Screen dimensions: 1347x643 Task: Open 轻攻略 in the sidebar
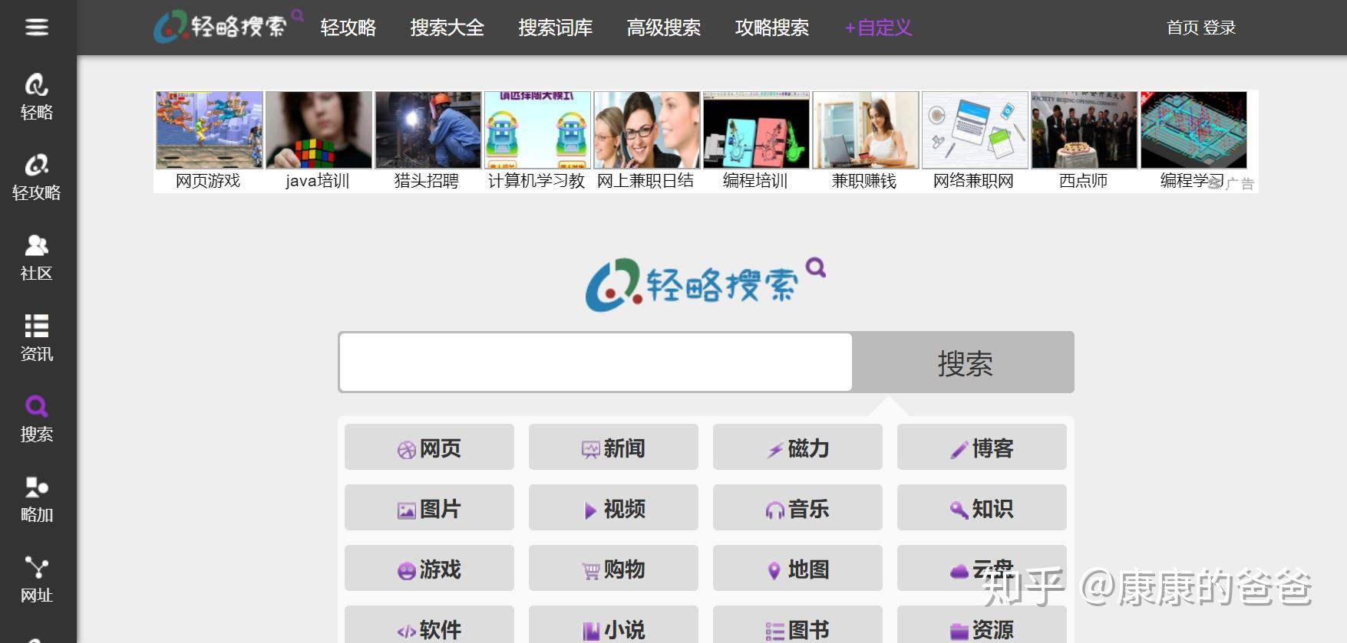tap(37, 178)
